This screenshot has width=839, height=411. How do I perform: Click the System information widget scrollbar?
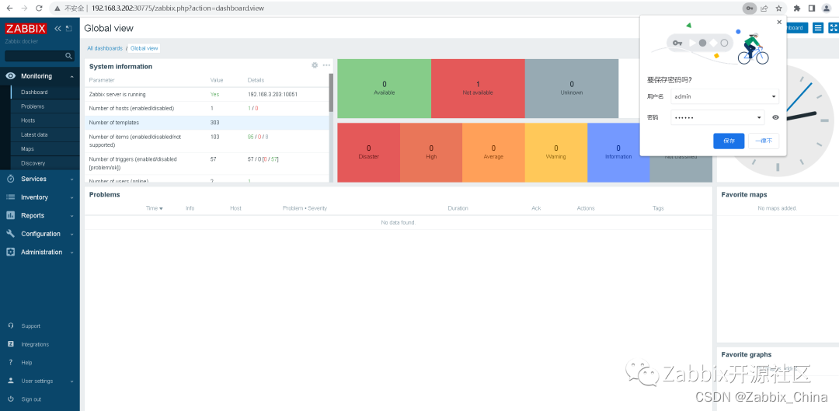point(331,92)
